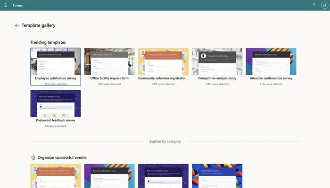The image size is (330, 188).
Task: Click trending Post-event feedback survey title text
Action: click(56, 120)
